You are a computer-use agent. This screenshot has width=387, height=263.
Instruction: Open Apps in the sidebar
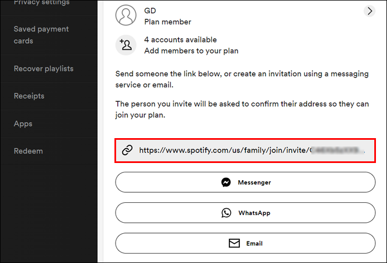pos(23,124)
